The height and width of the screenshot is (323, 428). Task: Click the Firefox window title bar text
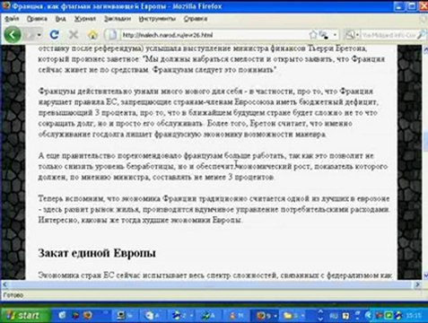[x=118, y=6]
